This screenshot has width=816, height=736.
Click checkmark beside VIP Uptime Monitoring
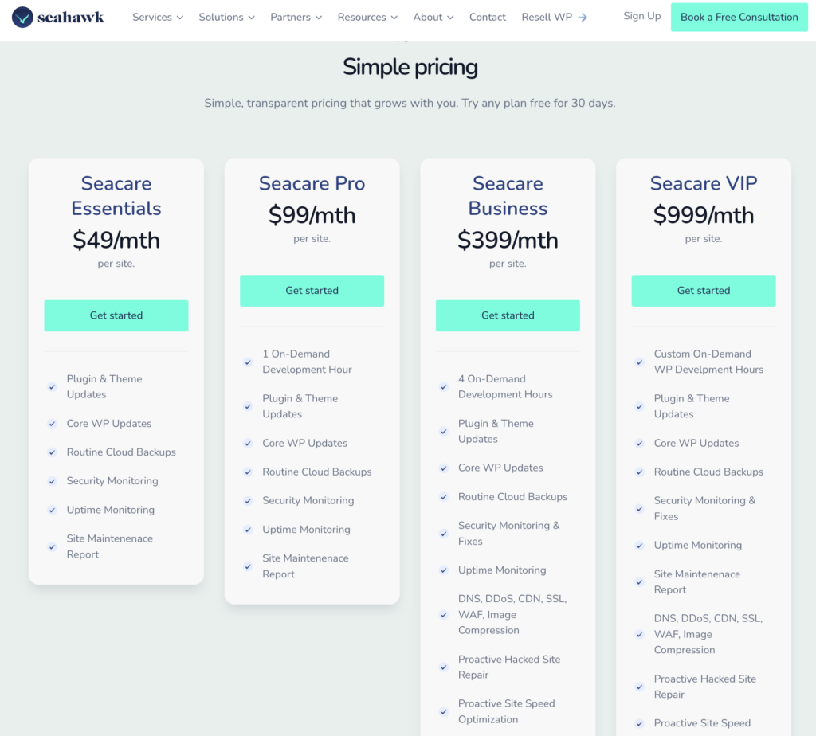(639, 546)
